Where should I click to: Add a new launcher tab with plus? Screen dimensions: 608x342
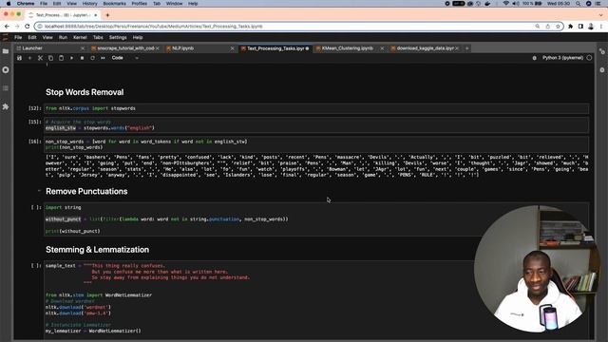(466, 48)
